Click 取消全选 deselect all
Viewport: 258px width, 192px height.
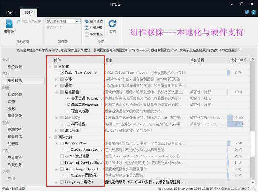(x=94, y=34)
